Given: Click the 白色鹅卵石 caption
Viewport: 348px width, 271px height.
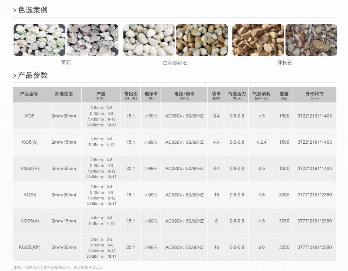Looking at the screenshot, I should pos(175,63).
